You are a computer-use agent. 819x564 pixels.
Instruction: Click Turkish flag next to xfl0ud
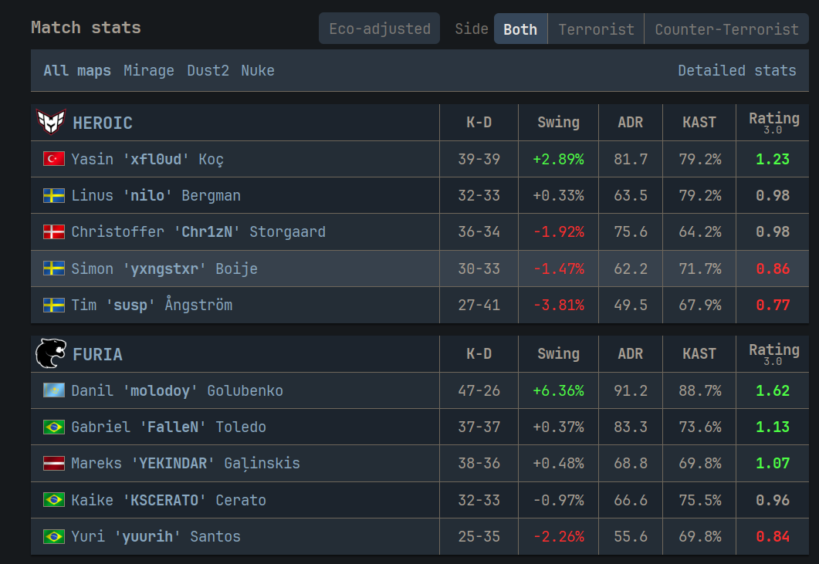coord(54,159)
